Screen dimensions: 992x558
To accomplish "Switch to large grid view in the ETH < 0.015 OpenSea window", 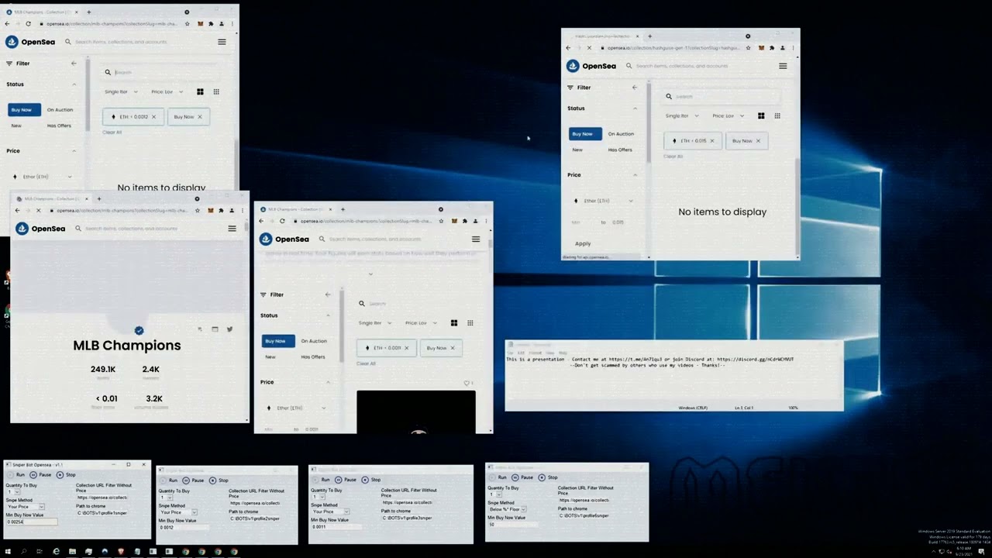I will pyautogui.click(x=761, y=115).
